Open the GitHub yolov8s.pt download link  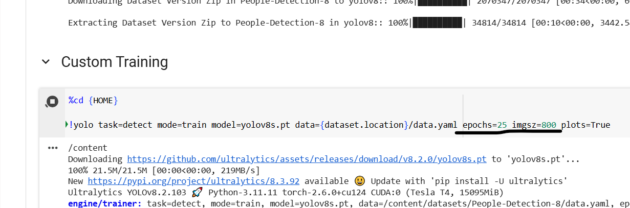tap(307, 159)
